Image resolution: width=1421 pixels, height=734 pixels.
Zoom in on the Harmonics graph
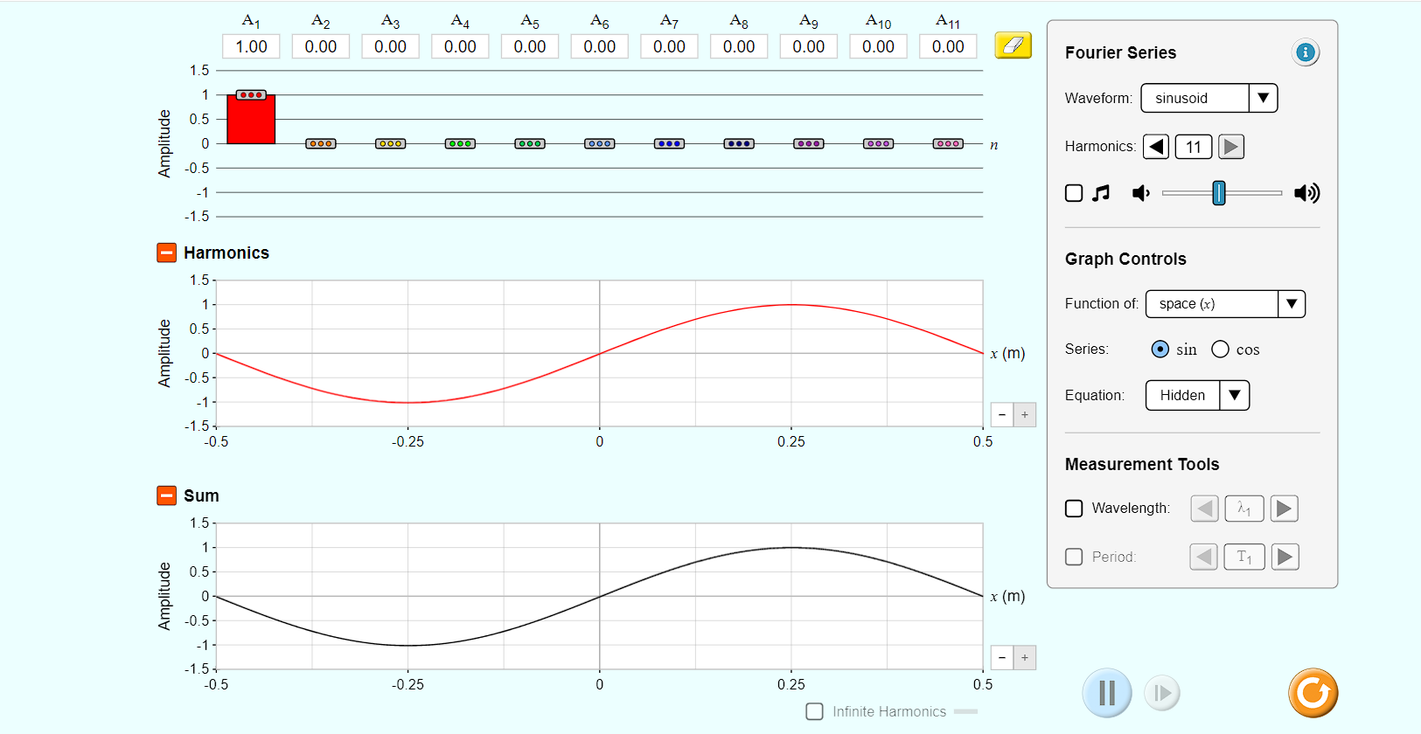click(1025, 415)
